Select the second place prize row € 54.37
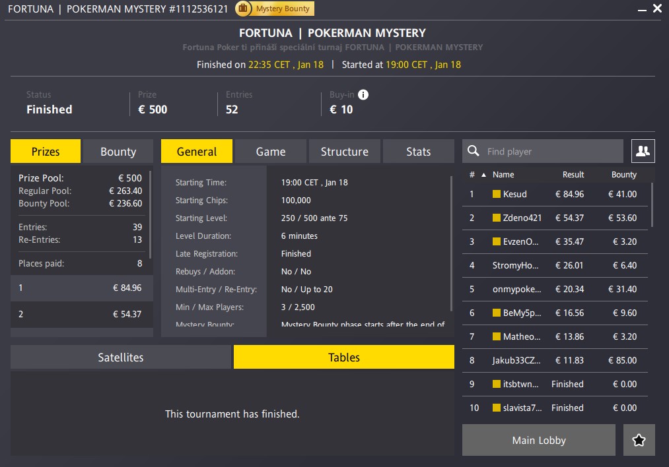Viewport: 669px width, 467px height. (x=82, y=315)
